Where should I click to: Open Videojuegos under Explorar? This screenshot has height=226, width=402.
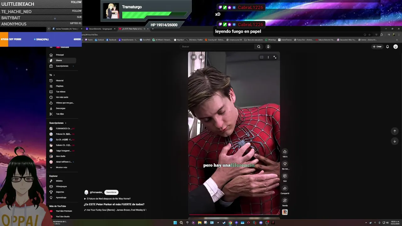62,186
